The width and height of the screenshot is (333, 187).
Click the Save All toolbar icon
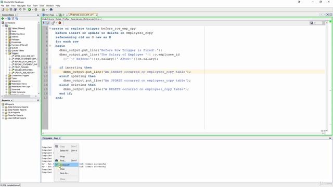pos(15,9)
